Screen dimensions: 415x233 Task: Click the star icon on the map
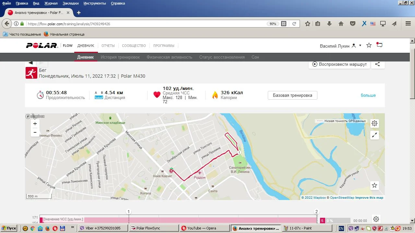pos(374,185)
